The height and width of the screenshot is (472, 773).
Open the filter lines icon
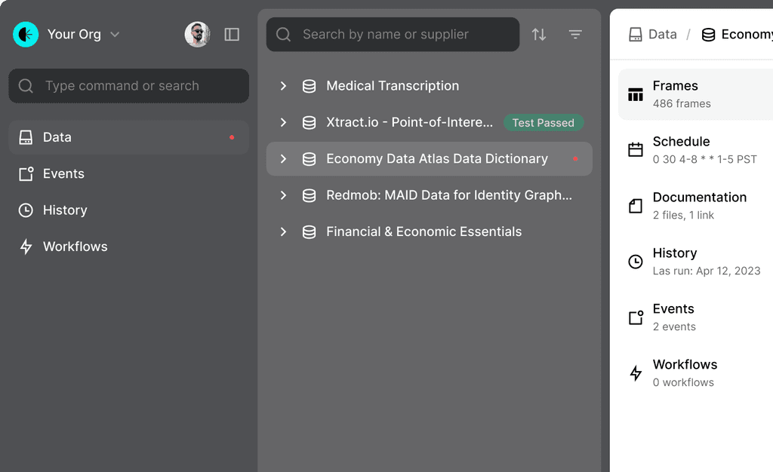(575, 35)
